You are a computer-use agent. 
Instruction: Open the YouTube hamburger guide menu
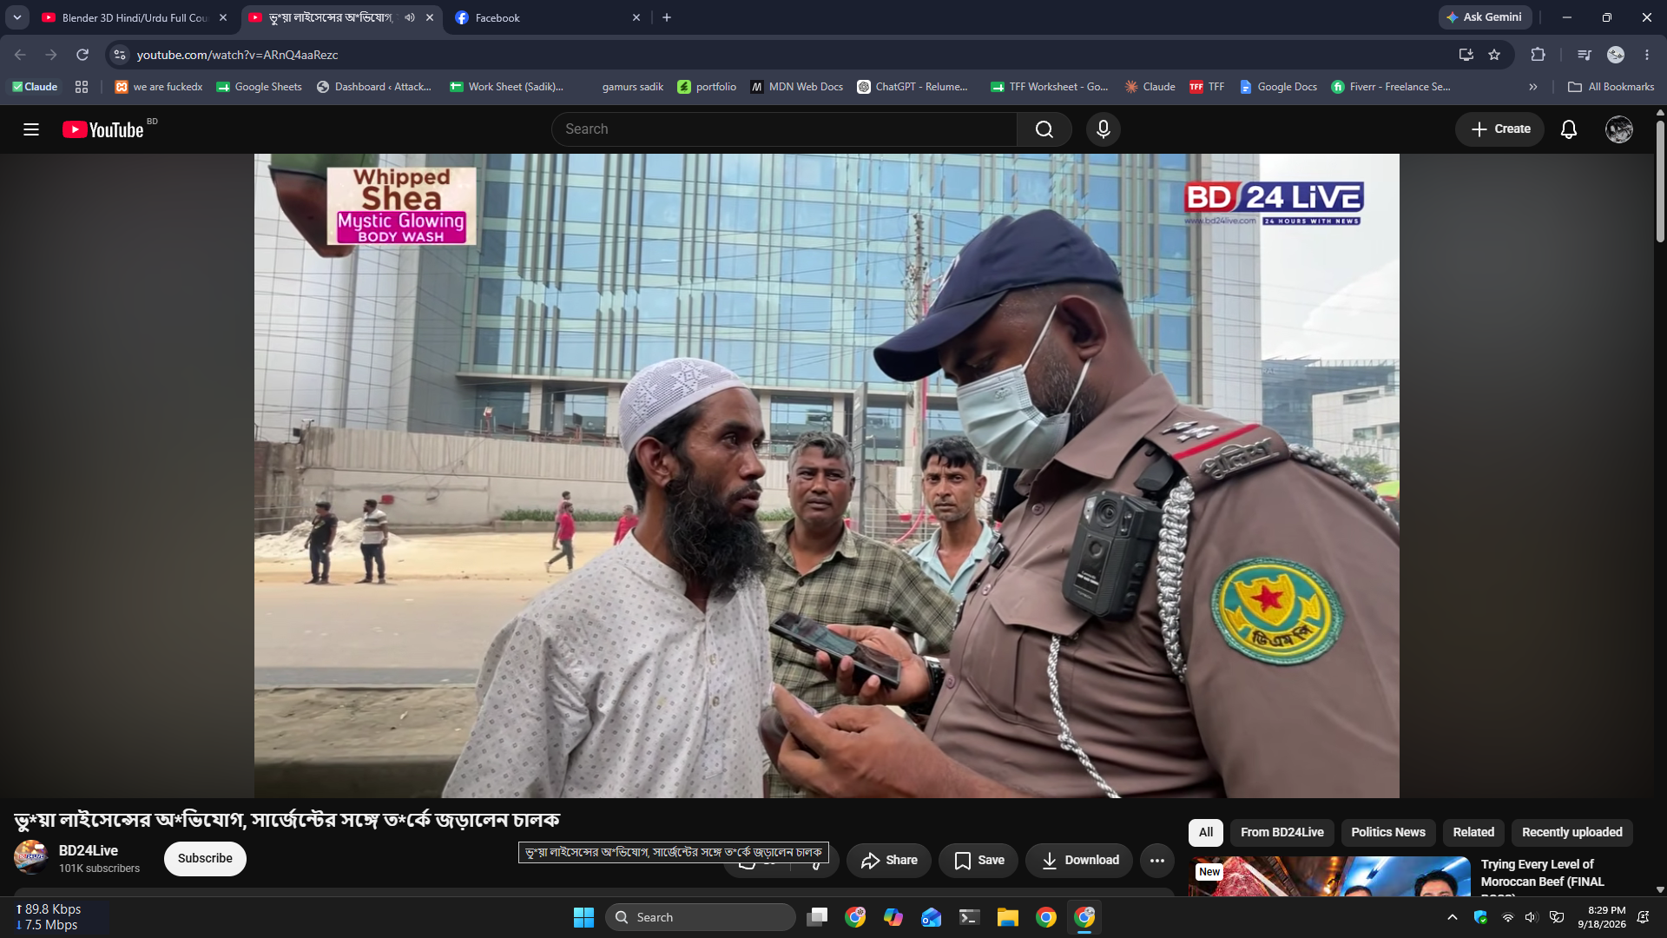click(31, 129)
